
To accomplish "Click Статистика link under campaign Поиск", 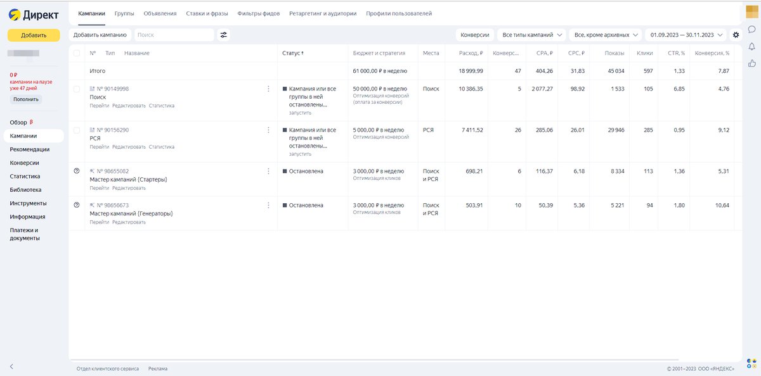I will click(162, 106).
